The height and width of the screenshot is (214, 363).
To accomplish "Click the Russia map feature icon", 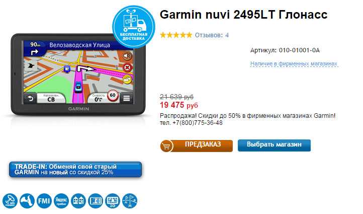I will pyautogui.click(x=27, y=201).
